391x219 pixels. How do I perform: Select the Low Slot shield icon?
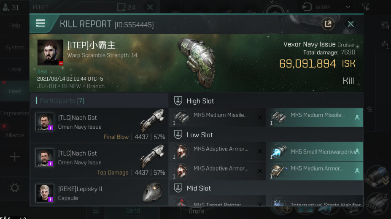point(178,135)
